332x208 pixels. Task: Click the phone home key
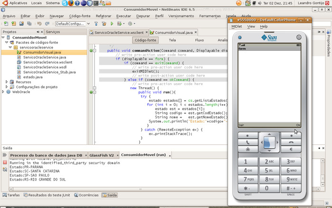tap(248, 150)
